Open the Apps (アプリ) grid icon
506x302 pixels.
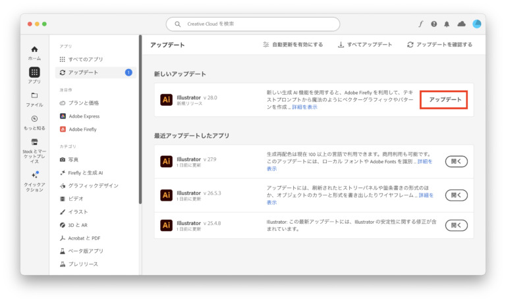click(x=34, y=72)
